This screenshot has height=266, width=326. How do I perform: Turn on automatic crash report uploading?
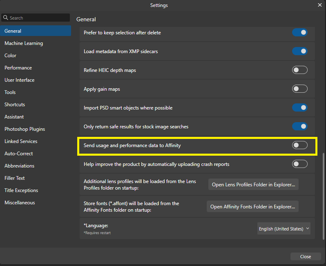(x=299, y=164)
